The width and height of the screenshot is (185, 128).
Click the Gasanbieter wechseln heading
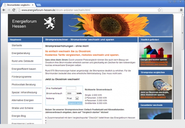(x=151, y=105)
